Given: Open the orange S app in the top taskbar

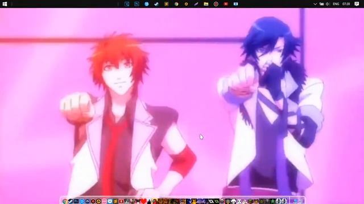Looking at the screenshot, I should (167, 4).
